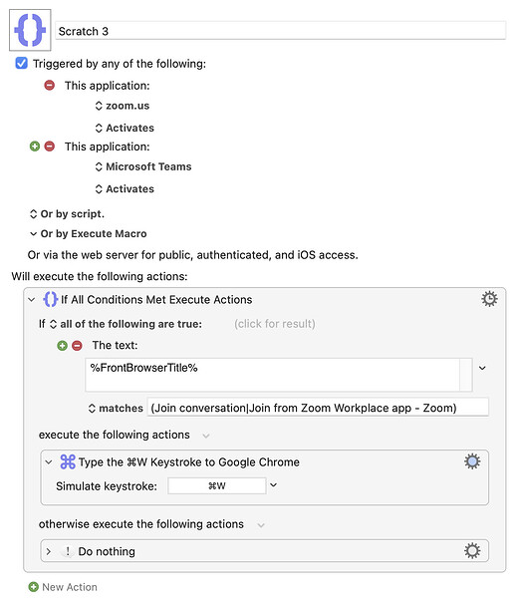Open the dropdown next to ⌘W keystroke field
Screen dimensions: 515x601
point(273,485)
